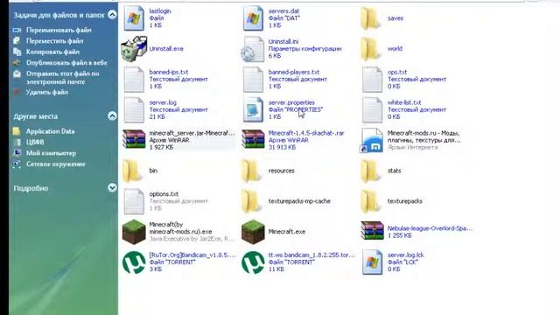Select the white-list.txt document icon
This screenshot has height=315, width=560.
[372, 110]
